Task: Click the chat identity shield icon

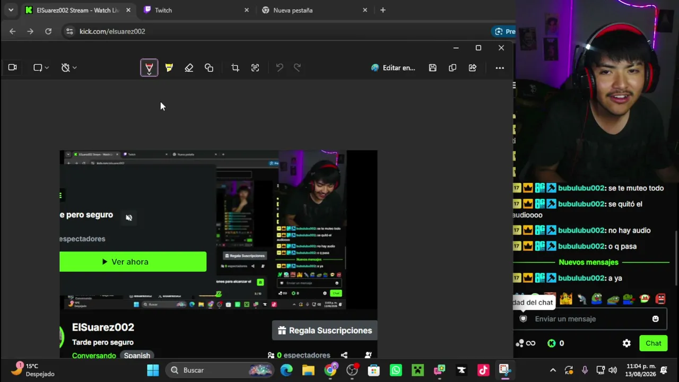Action: [x=524, y=319]
